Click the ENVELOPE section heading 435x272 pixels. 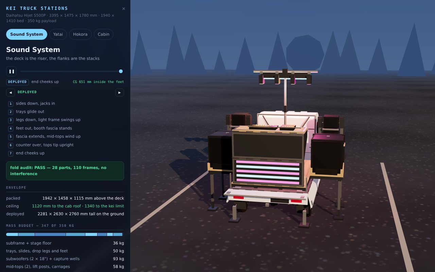(x=16, y=188)
